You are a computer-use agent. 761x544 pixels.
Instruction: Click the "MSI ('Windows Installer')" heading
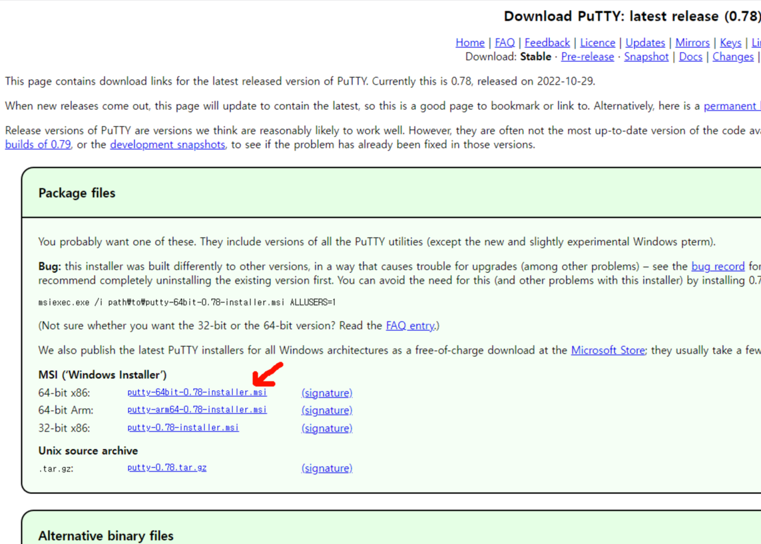103,375
